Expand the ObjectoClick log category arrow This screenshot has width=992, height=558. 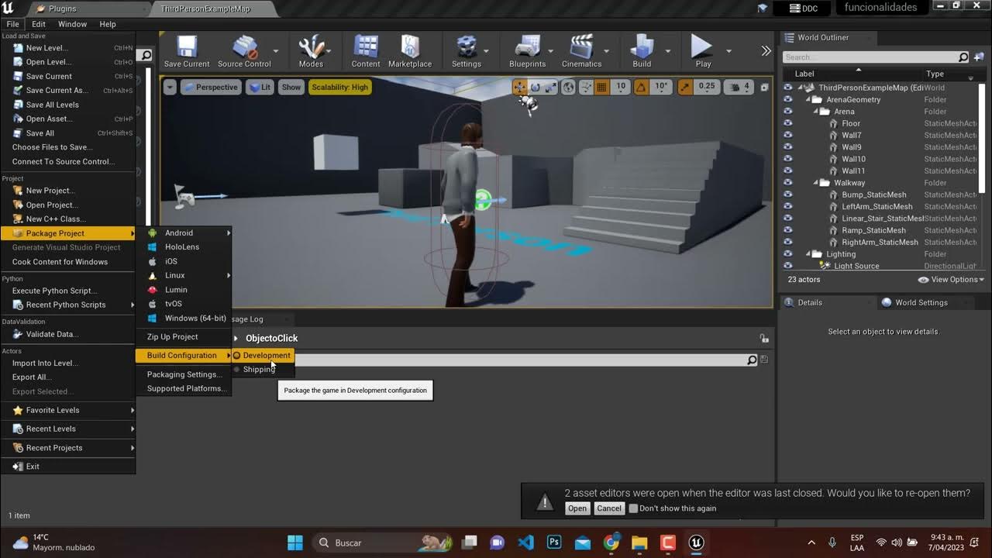click(236, 339)
